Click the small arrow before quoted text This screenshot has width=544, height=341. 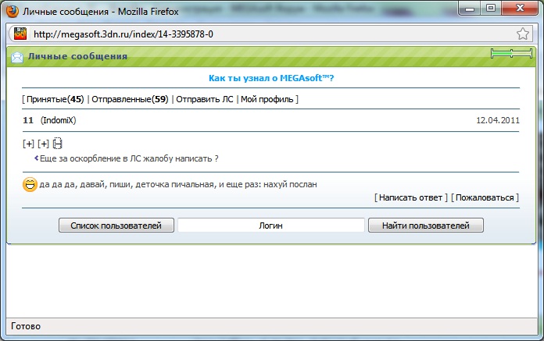point(36,158)
